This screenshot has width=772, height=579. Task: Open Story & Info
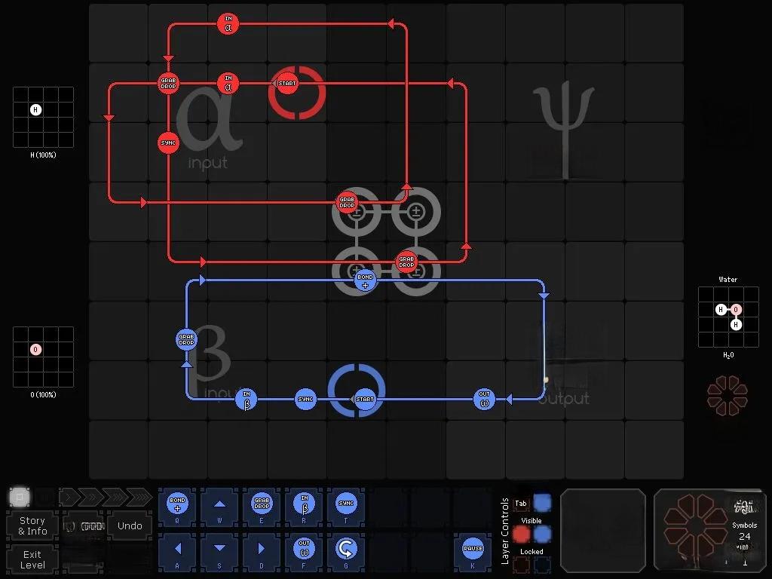32,525
